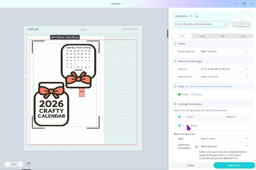Viewport: 256px width, 170px height.
Task: Expand the Group row chevron
Action: (184, 126)
